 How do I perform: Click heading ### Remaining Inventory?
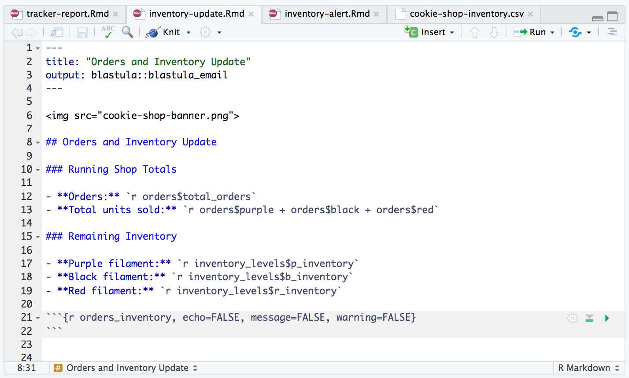[x=111, y=236]
